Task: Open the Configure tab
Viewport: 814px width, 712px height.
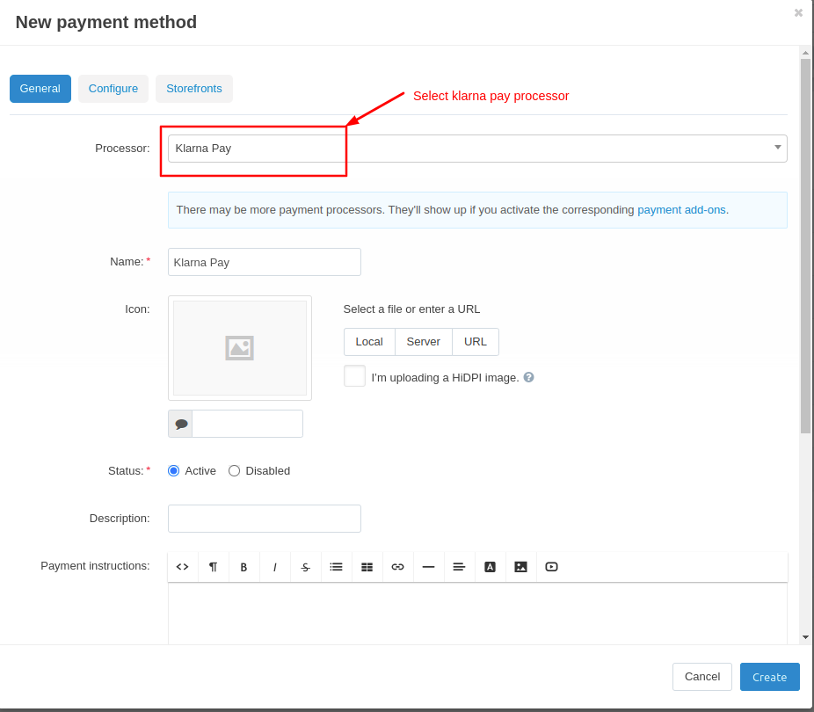Action: click(x=113, y=89)
